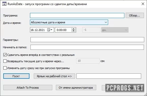
Task: Increase the time with the up spinner arrow
Action: tap(73, 29)
